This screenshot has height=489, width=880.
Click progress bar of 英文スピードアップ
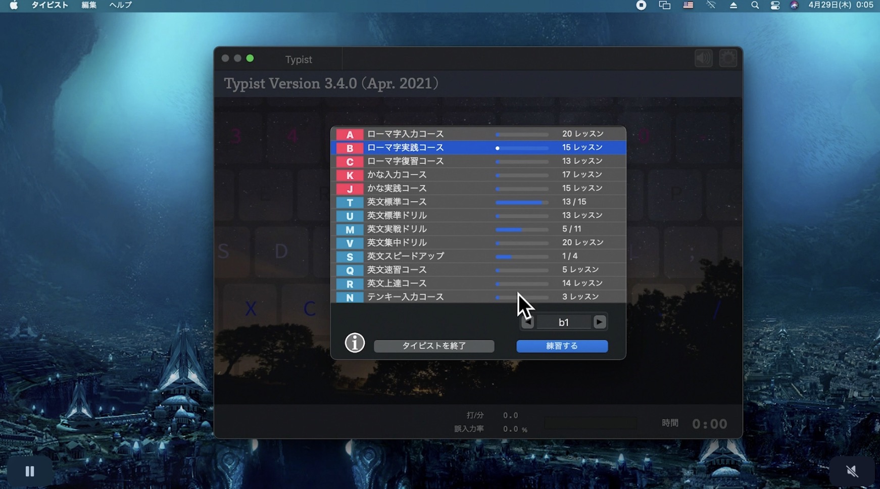[x=522, y=257]
